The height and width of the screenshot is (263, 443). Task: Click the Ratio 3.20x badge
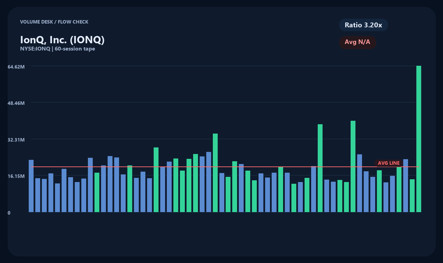pos(363,25)
